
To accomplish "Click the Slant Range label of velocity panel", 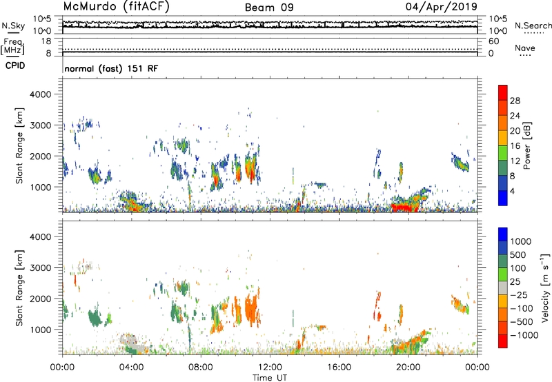I will 19,288.
